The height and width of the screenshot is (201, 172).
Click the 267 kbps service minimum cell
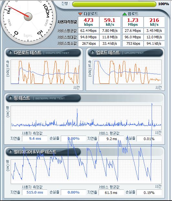coord(89,43)
